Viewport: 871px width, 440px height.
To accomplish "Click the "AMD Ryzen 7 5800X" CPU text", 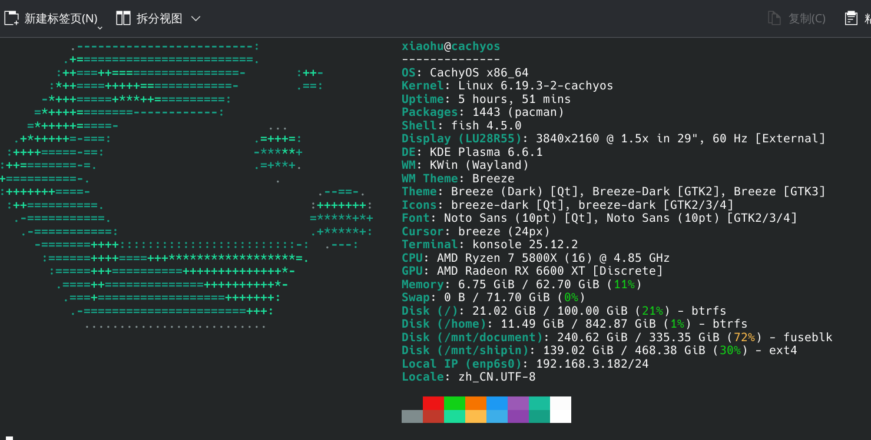I will pos(497,258).
